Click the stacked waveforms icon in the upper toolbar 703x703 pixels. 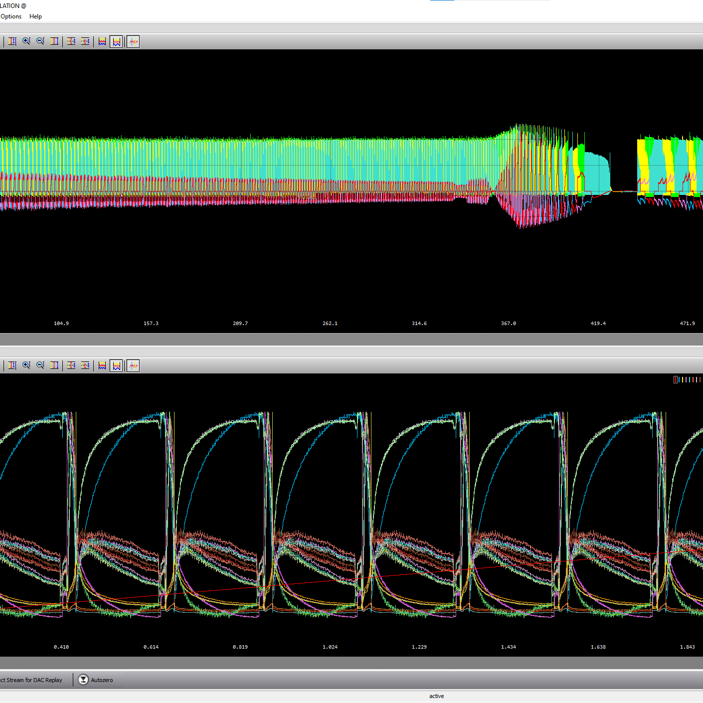(x=102, y=41)
